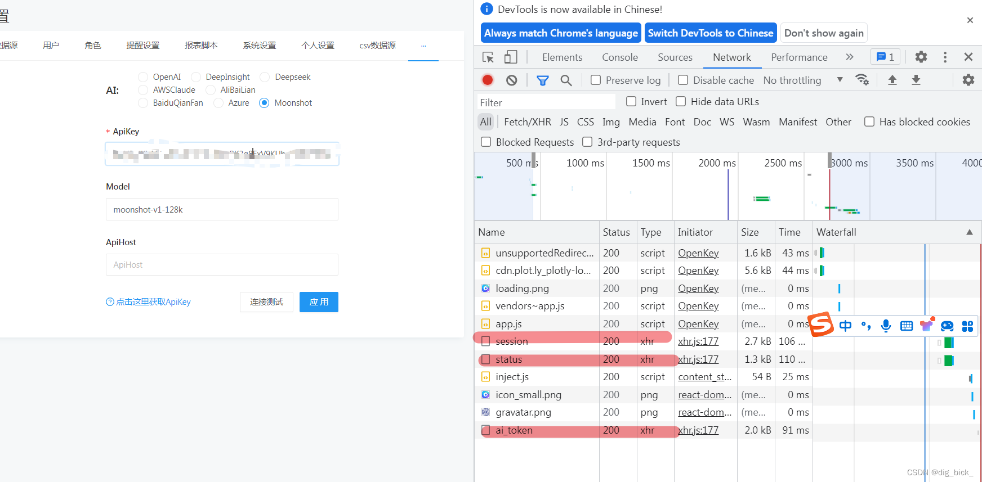Sort by the Waterfall column arrow
Screen dimensions: 982x482
click(970, 232)
